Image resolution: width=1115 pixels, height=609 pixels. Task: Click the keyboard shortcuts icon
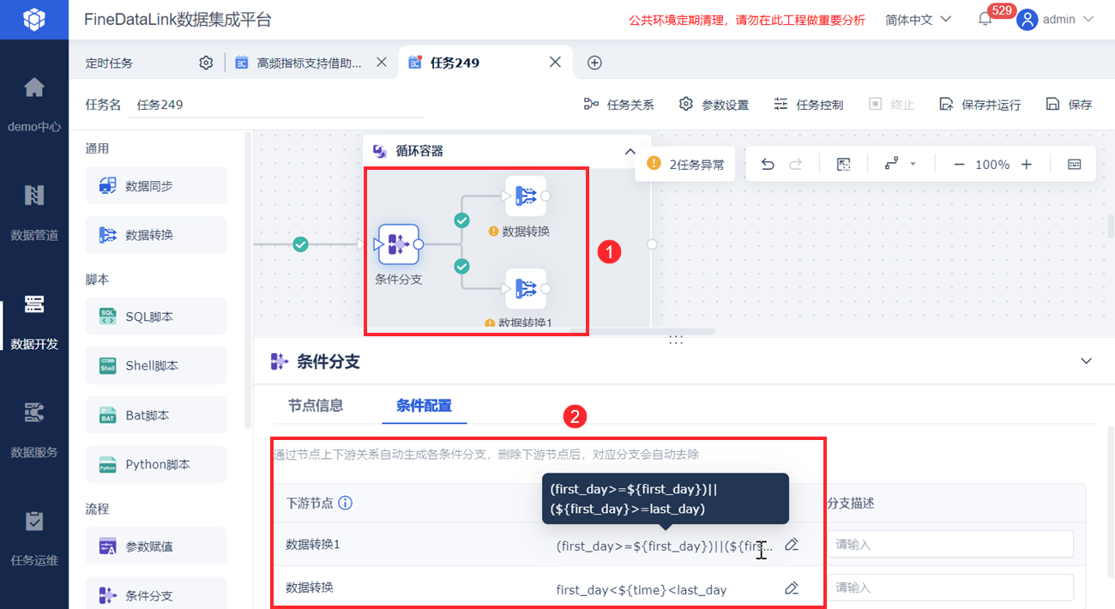[1075, 165]
